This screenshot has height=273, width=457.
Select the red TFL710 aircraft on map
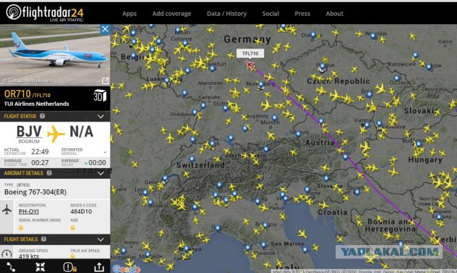250,65
